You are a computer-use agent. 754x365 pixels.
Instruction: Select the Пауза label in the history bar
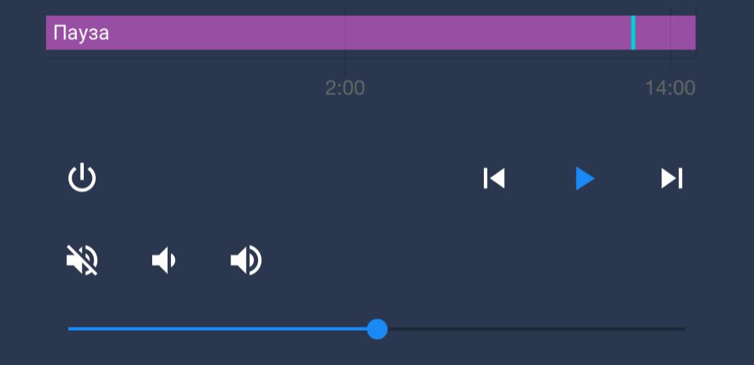(x=81, y=33)
